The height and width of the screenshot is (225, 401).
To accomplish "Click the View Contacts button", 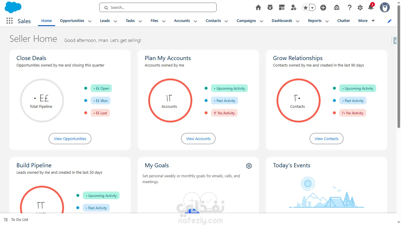I will pyautogui.click(x=326, y=139).
